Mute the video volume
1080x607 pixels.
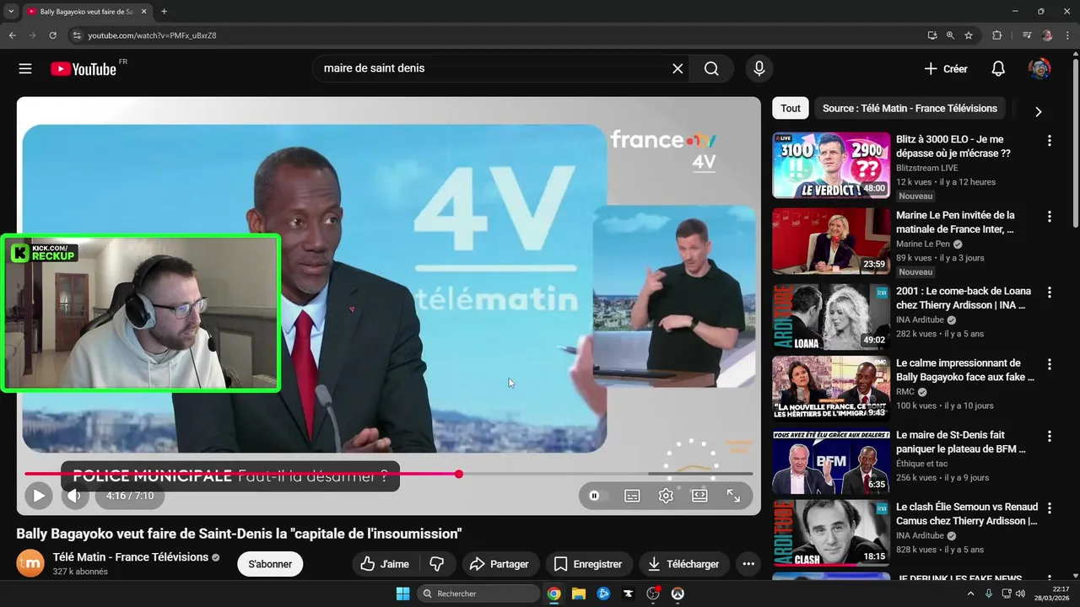74,496
